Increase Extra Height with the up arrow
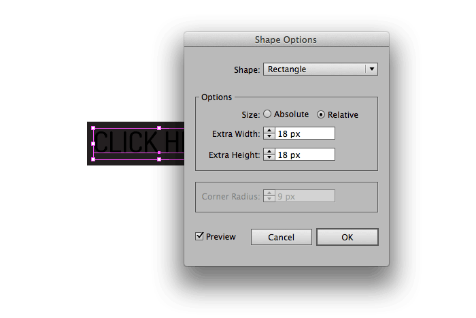 pos(269,152)
